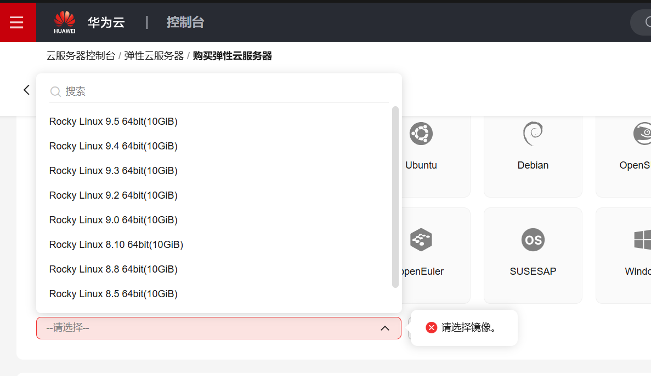Image resolution: width=651 pixels, height=376 pixels.
Task: Collapse the --请选择-- image dropdown
Action: pos(219,328)
